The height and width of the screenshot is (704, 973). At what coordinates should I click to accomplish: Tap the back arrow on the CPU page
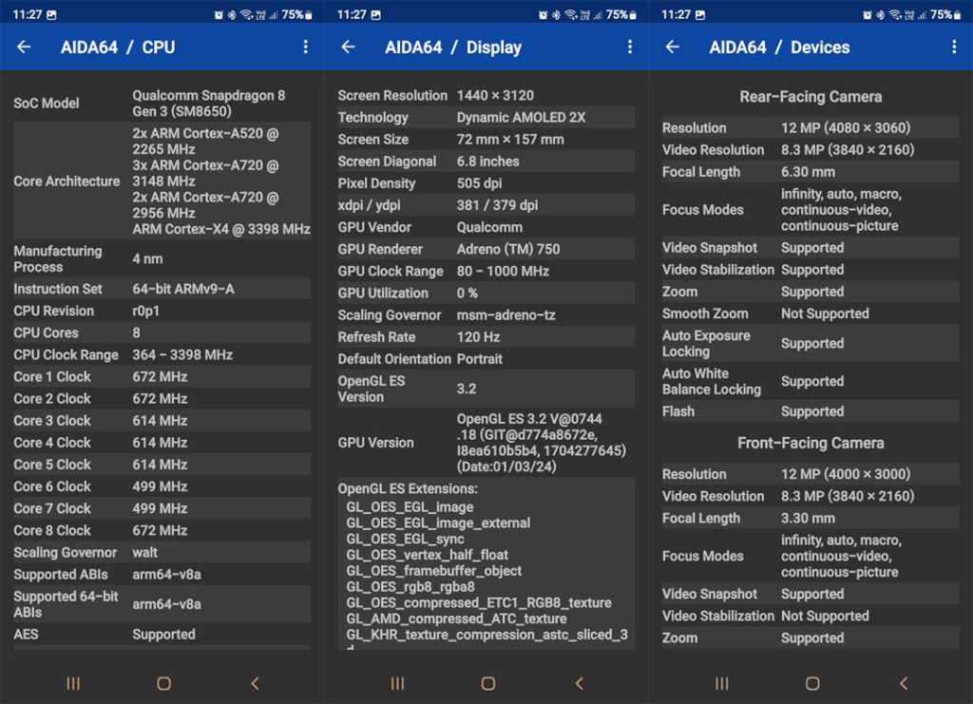click(24, 47)
